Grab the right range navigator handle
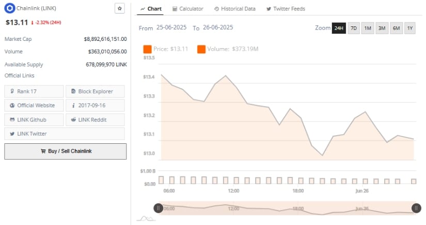 pyautogui.click(x=416, y=208)
